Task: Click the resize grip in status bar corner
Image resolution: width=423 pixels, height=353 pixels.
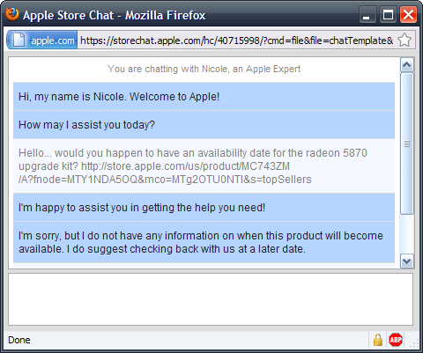Action: (414, 343)
